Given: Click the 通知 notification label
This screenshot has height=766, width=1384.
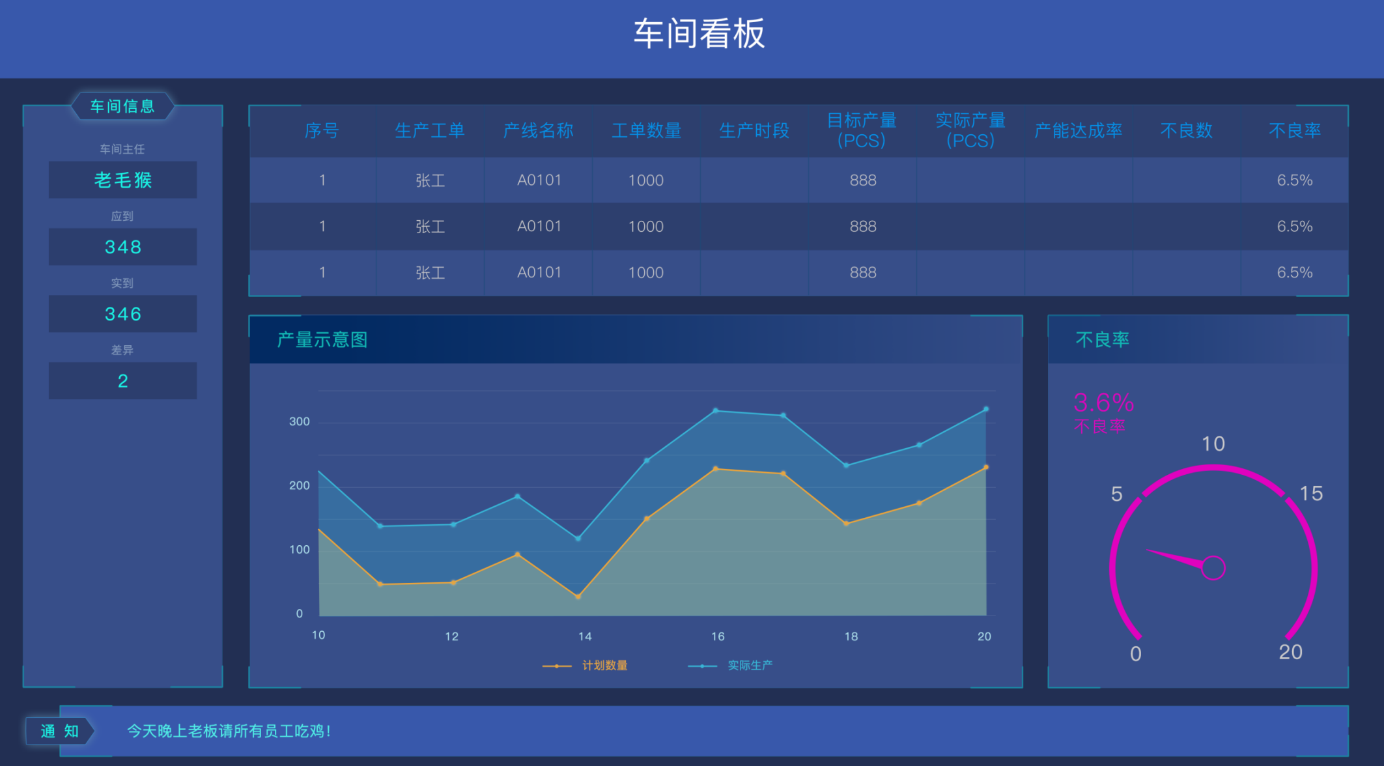Looking at the screenshot, I should (59, 731).
